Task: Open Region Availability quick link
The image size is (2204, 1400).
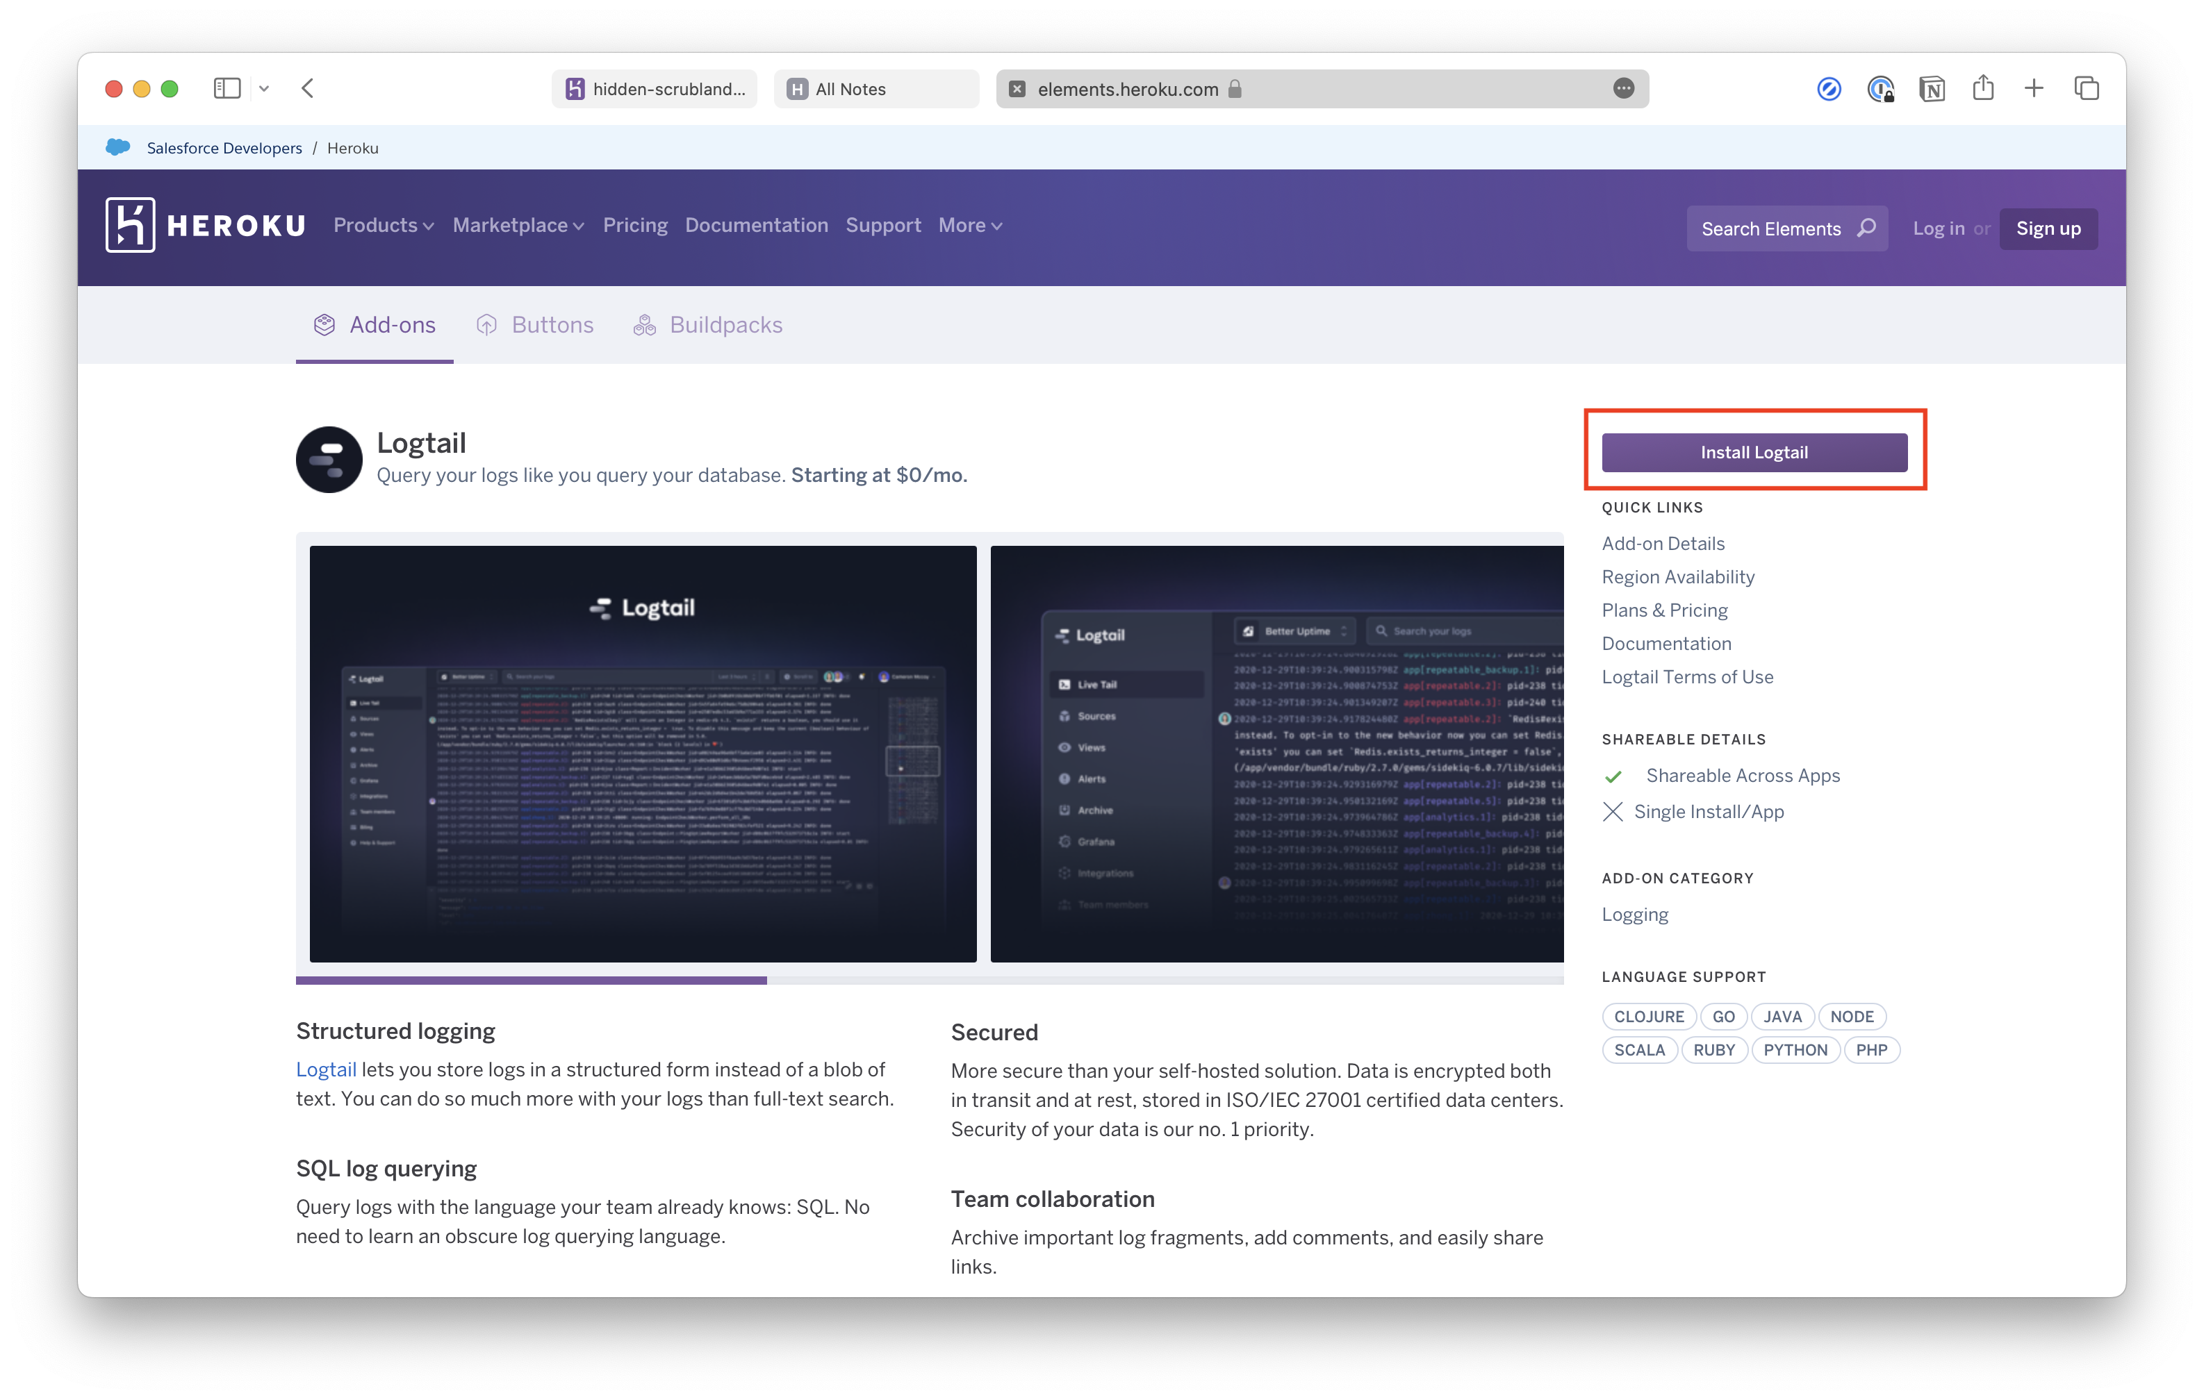Action: (x=1678, y=576)
